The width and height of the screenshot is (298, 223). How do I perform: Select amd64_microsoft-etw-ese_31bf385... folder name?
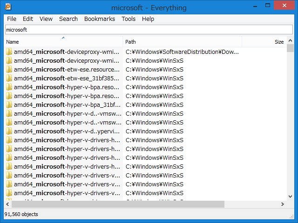pyautogui.click(x=67, y=79)
